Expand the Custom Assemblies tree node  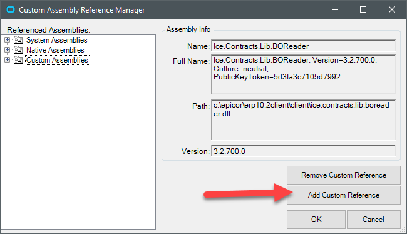[x=8, y=60]
